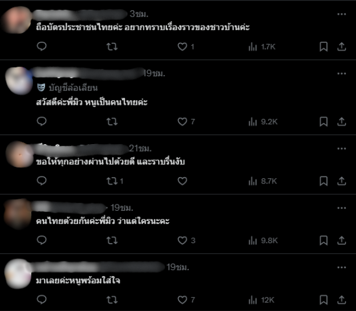
Task: Reply to the 3ชม. tweet
Action: coord(42,47)
